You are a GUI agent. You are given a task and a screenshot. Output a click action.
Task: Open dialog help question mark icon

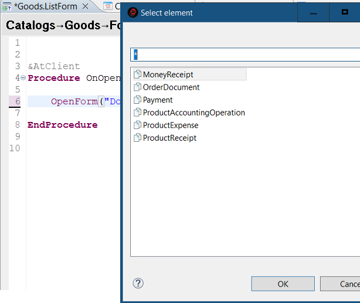pos(138,284)
